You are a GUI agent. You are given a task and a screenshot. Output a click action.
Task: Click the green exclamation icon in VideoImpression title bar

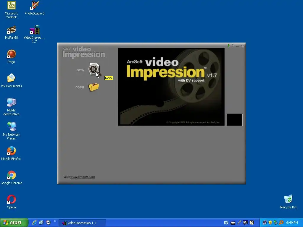229,46
